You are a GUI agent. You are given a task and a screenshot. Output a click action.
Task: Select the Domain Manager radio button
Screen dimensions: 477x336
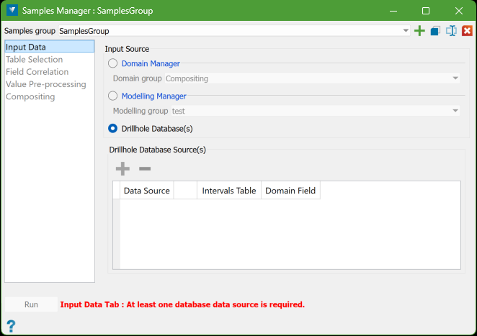113,64
